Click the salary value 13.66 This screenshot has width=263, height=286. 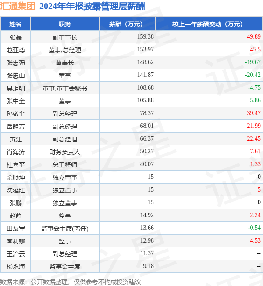147,228
